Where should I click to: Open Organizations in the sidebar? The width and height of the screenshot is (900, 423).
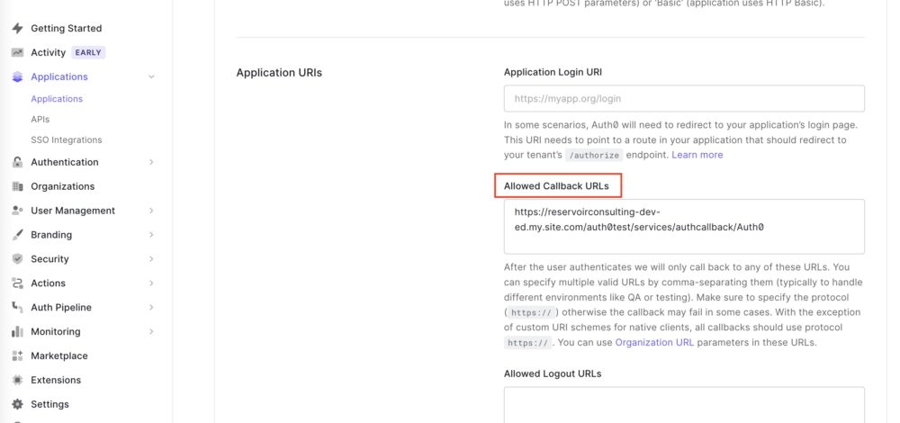(x=63, y=186)
